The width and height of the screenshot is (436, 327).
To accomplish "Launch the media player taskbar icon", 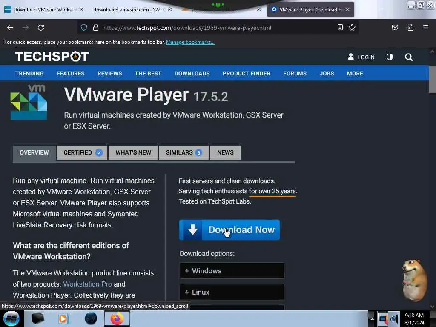I will click(63, 318).
